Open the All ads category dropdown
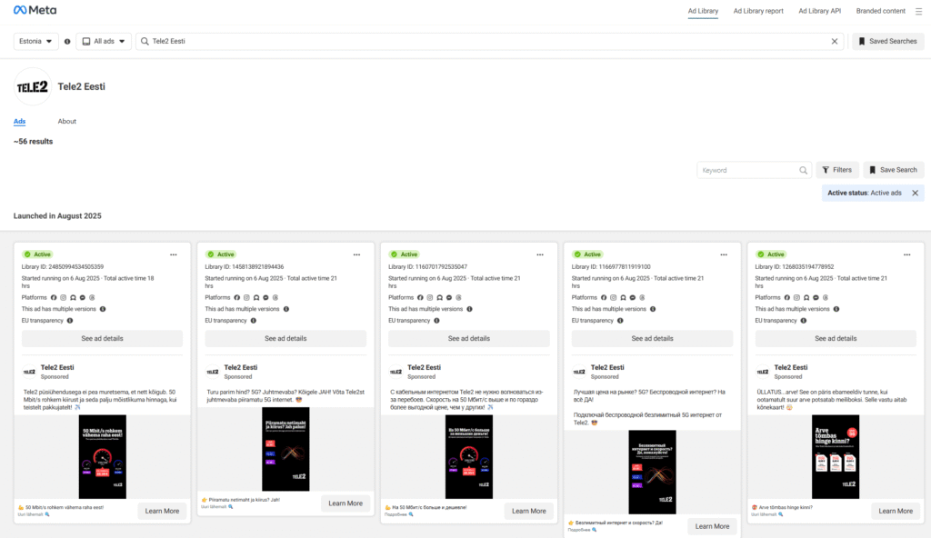 [104, 42]
